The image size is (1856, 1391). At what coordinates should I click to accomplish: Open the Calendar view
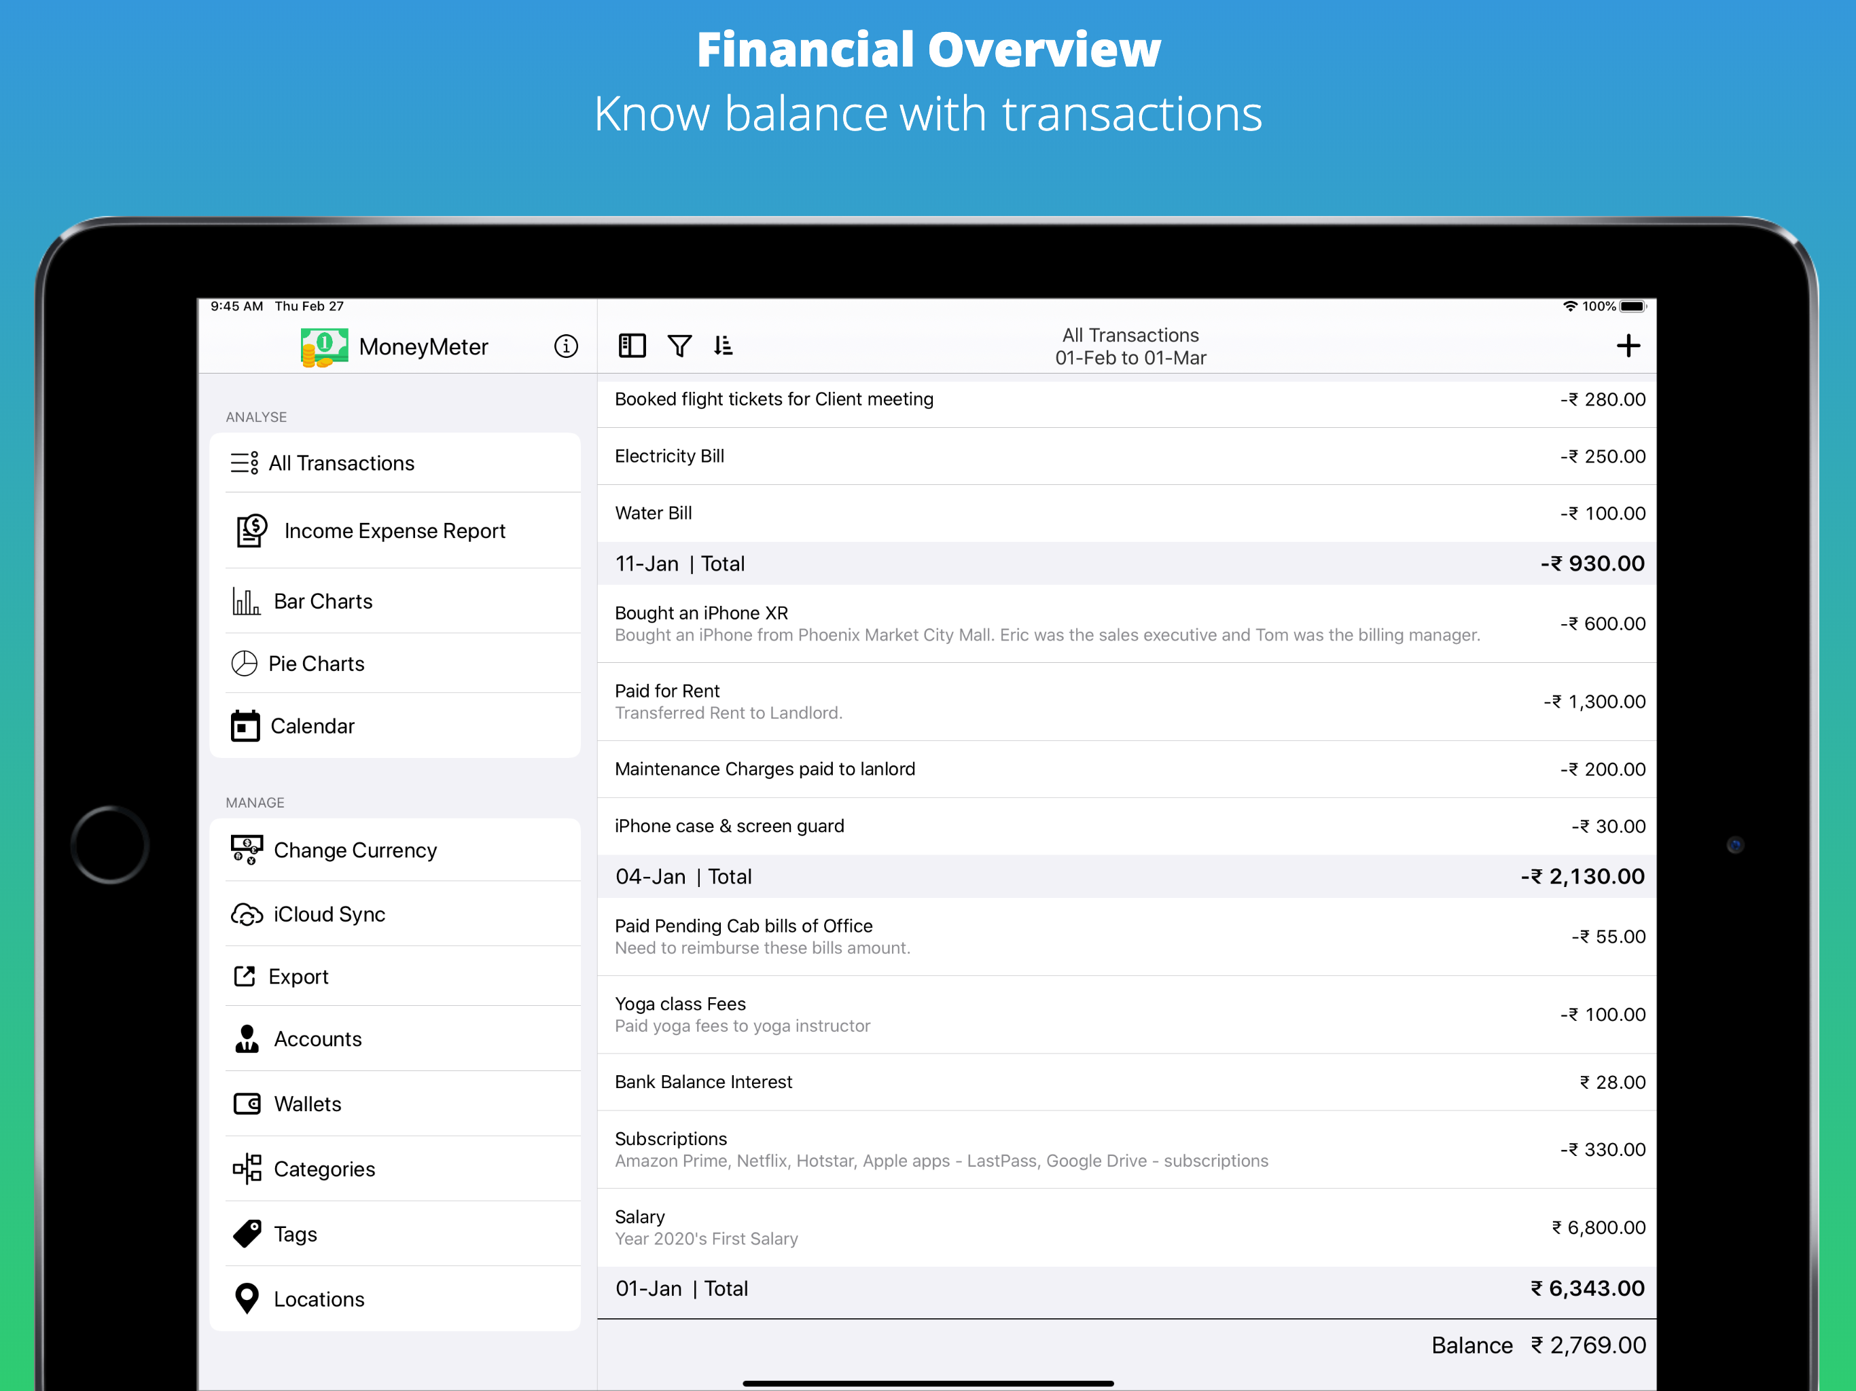point(311,725)
